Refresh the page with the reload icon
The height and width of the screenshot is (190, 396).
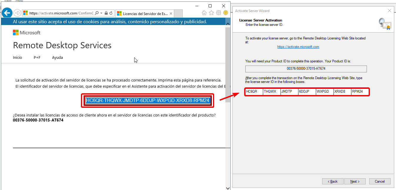point(111,13)
